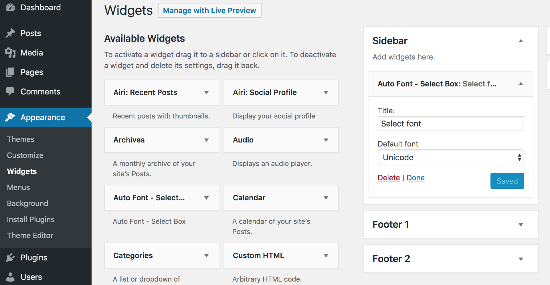Switch to the Menus section
550x285 pixels.
[18, 187]
